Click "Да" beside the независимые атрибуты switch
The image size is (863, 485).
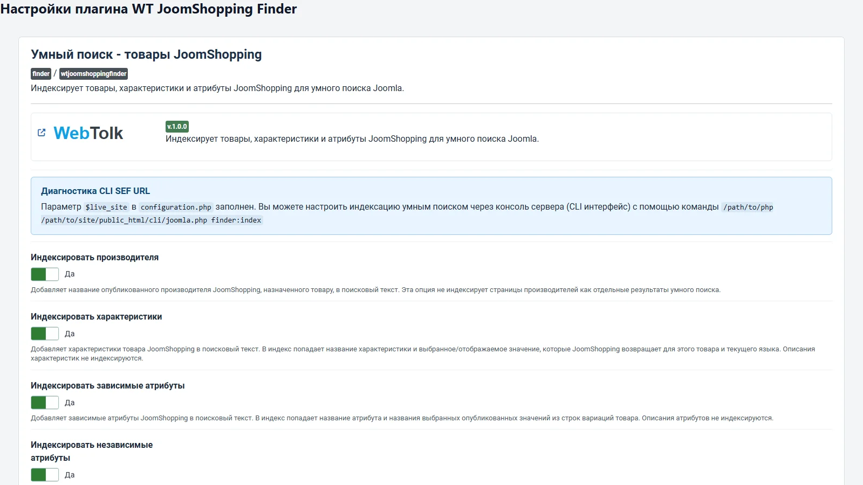(x=70, y=475)
